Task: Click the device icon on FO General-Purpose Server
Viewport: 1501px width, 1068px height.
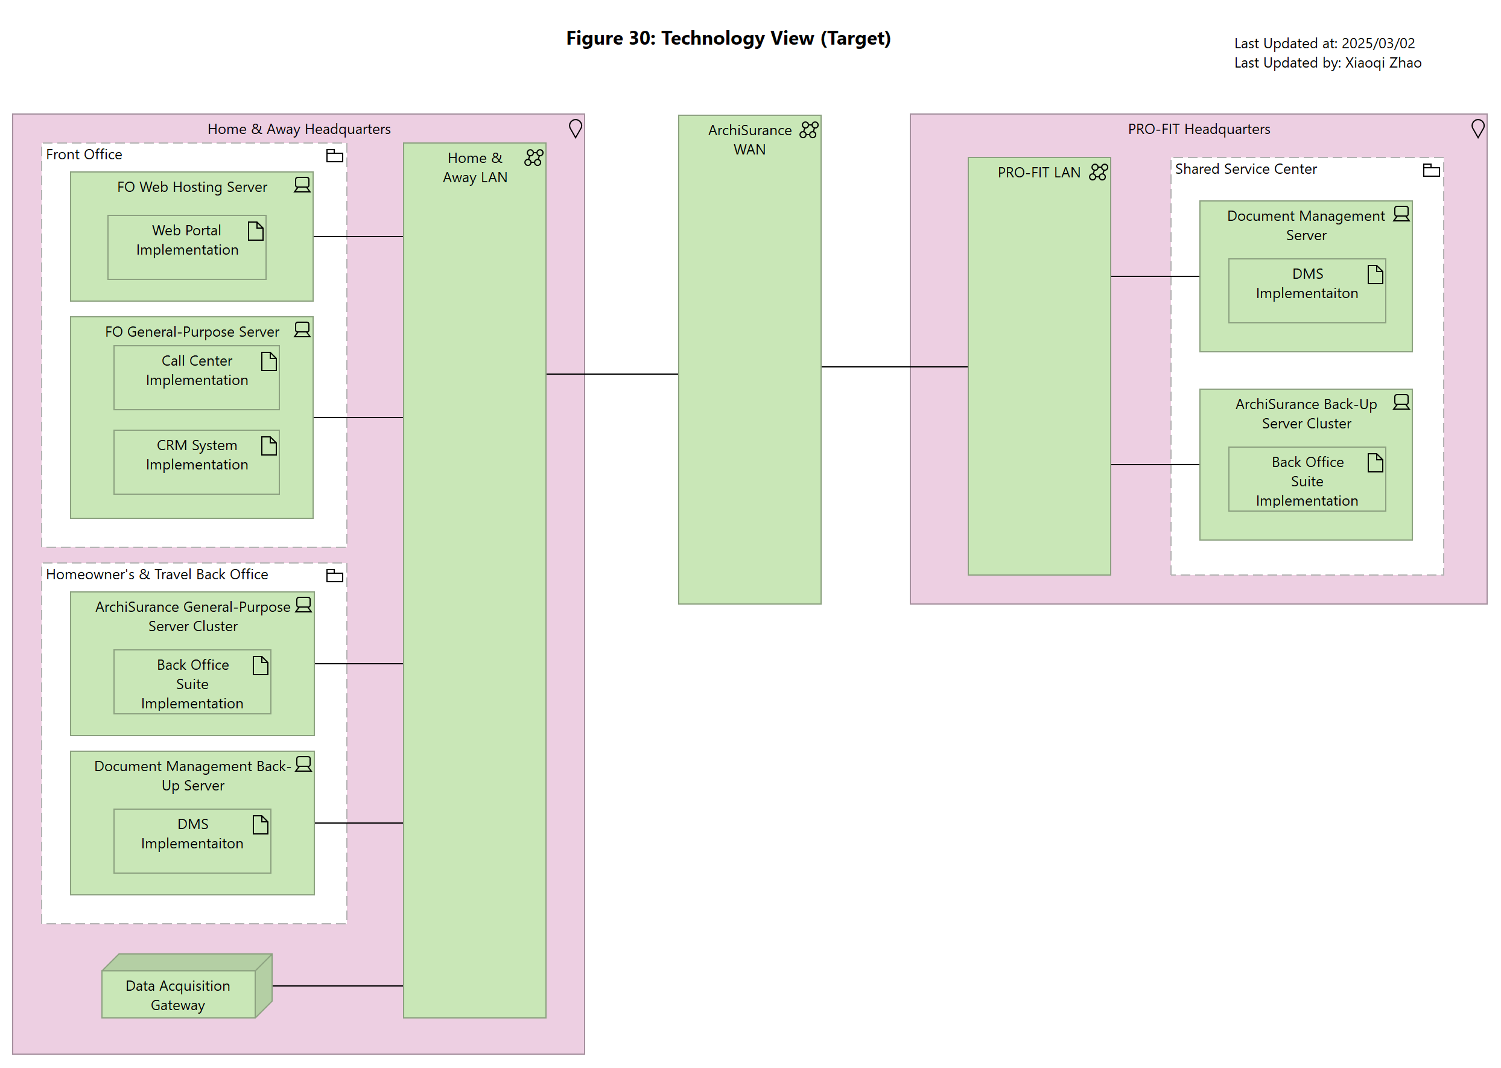Action: [302, 329]
